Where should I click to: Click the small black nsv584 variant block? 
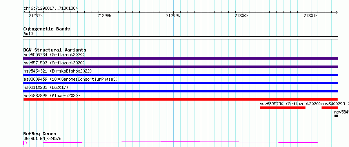[336, 116]
